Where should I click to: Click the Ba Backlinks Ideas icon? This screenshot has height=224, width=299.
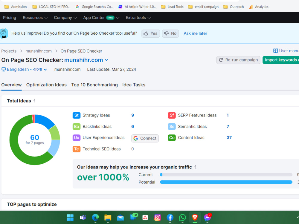(x=77, y=126)
